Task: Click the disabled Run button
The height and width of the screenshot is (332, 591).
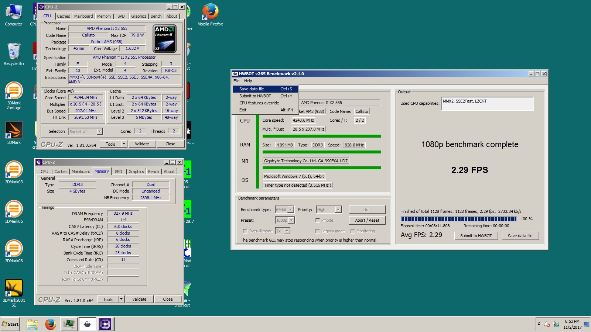Action: 367,210
